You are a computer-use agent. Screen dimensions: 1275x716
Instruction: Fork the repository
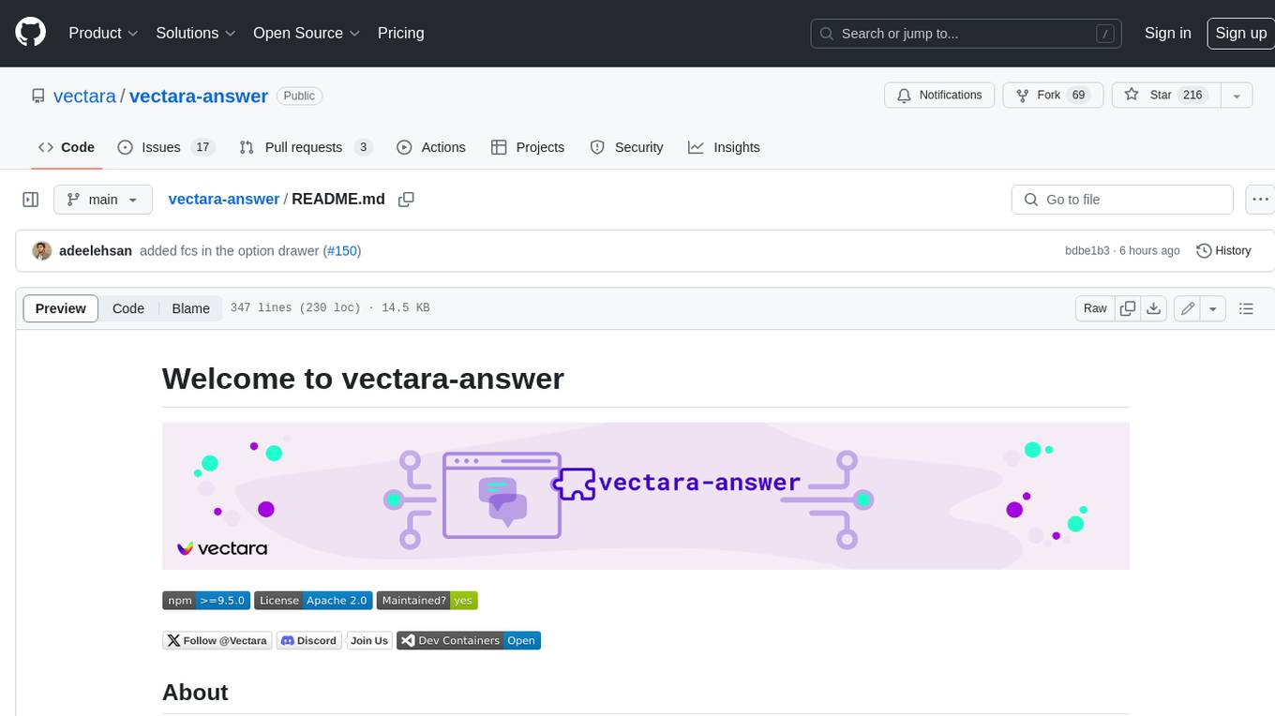(1053, 96)
